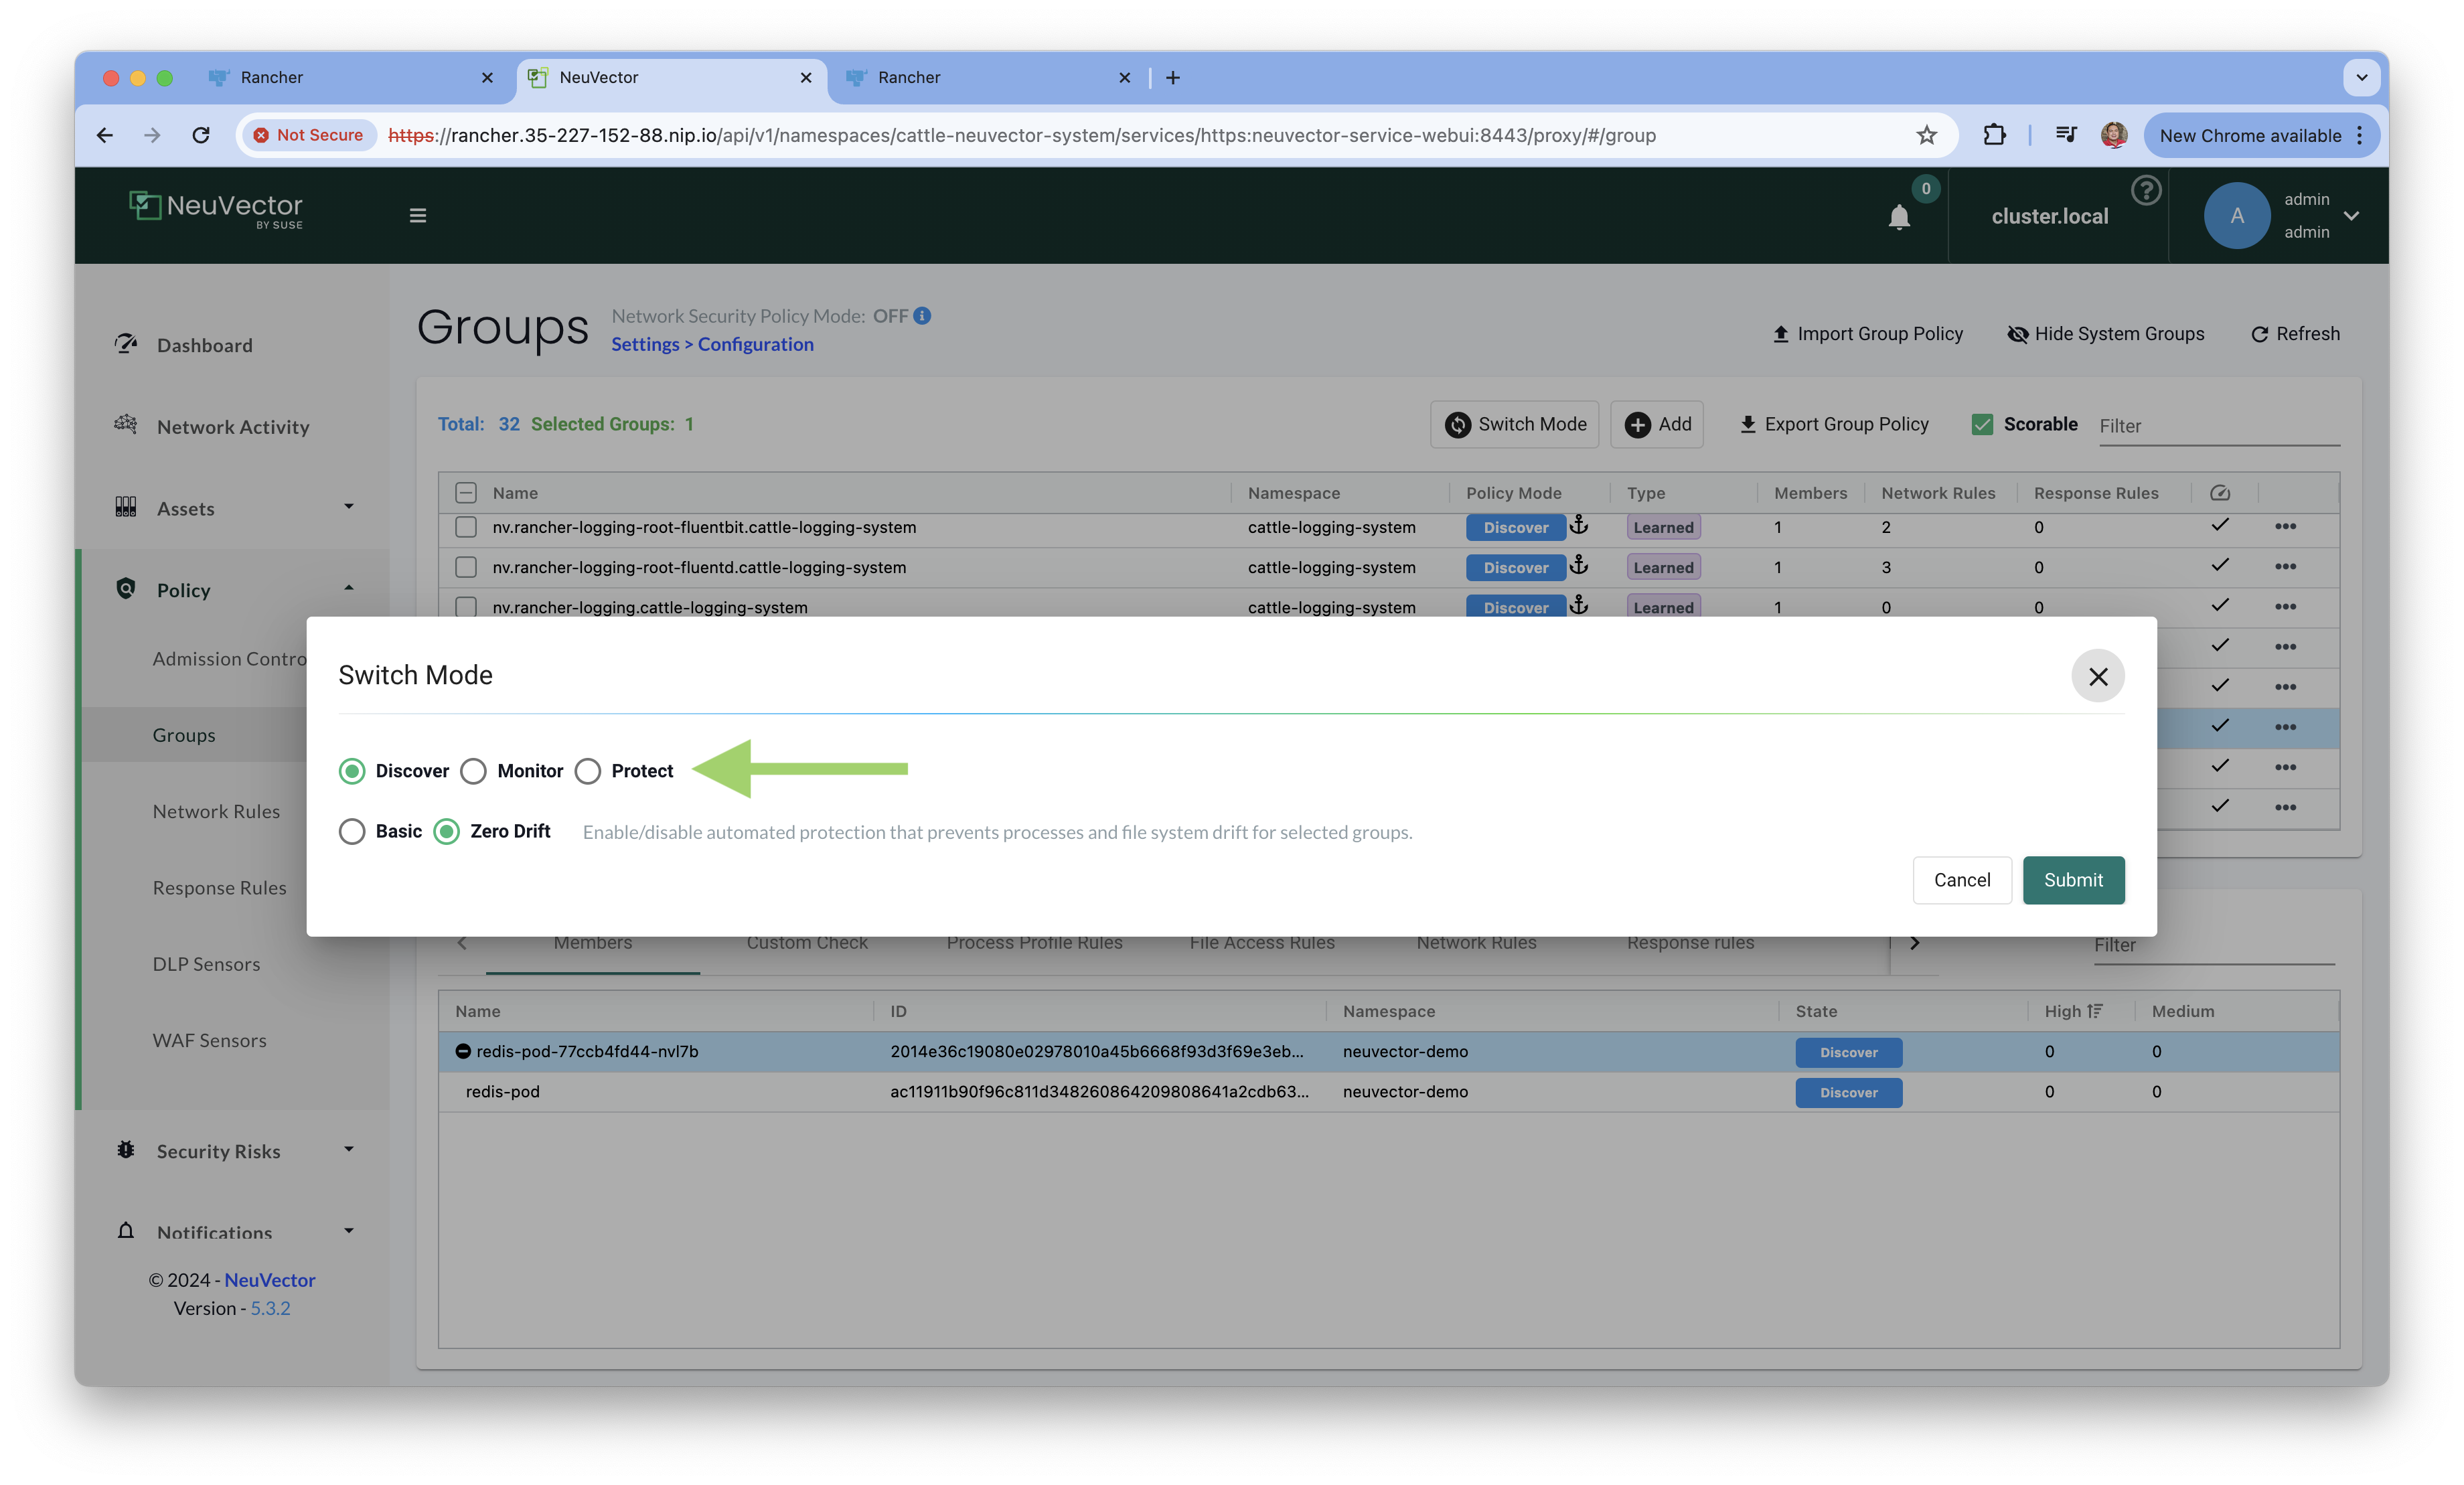Select the Protect radio button
The height and width of the screenshot is (1485, 2464).
(588, 771)
